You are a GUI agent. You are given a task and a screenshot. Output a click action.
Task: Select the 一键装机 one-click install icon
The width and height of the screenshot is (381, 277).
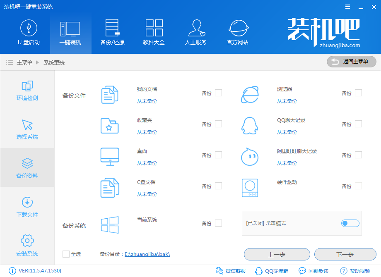coord(70,33)
